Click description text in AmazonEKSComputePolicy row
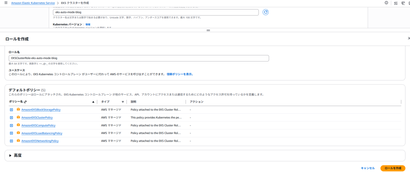Viewport: 410px width, 172px height. [x=156, y=125]
